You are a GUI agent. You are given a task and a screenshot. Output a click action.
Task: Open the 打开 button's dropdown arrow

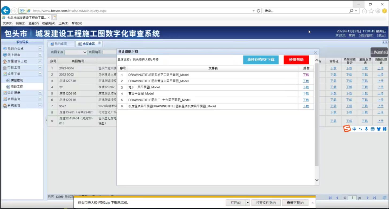pyautogui.click(x=247, y=203)
